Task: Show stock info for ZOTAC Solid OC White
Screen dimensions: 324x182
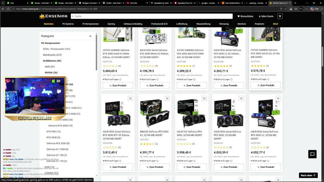Action: point(120,79)
